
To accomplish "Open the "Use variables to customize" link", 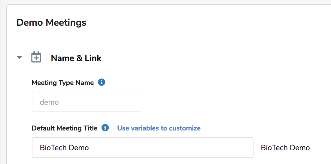I will click(x=159, y=128).
